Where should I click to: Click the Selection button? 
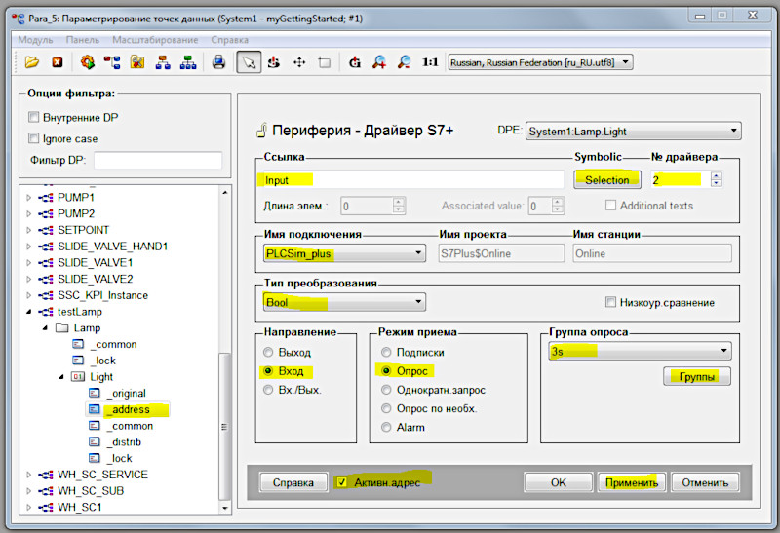pyautogui.click(x=606, y=180)
